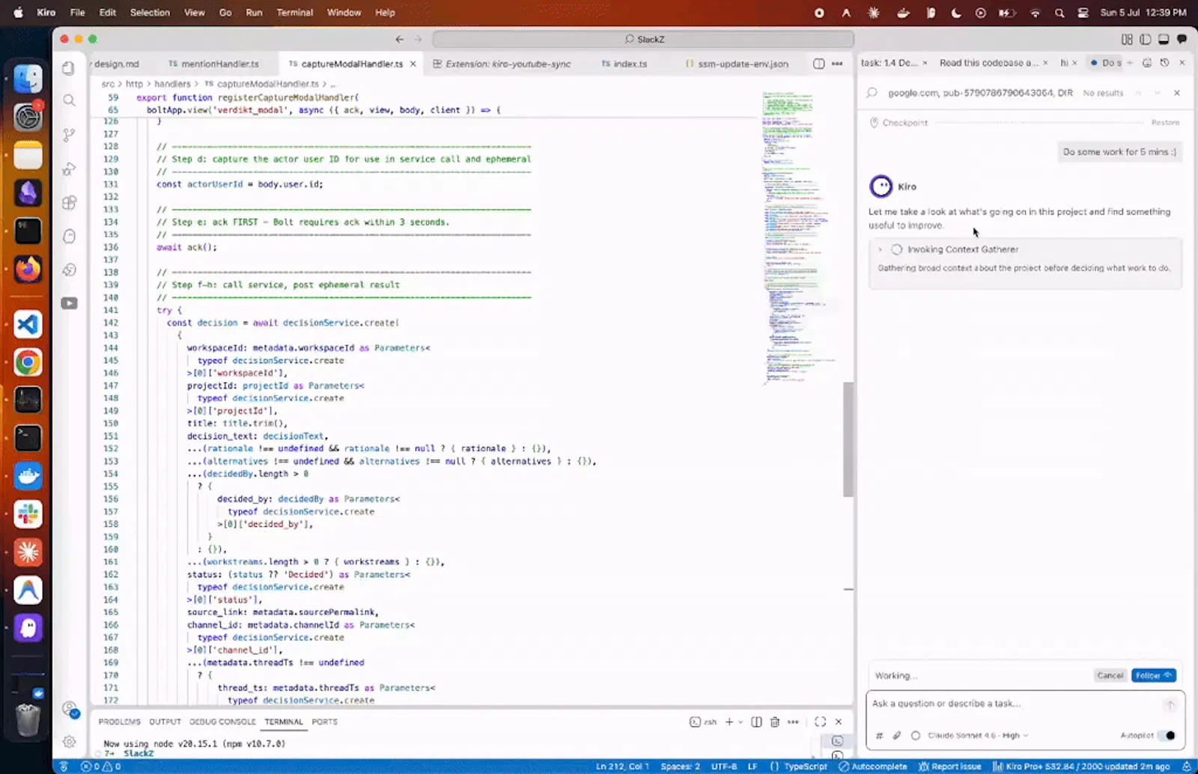Split the editor right
The image size is (1198, 774).
[x=818, y=64]
